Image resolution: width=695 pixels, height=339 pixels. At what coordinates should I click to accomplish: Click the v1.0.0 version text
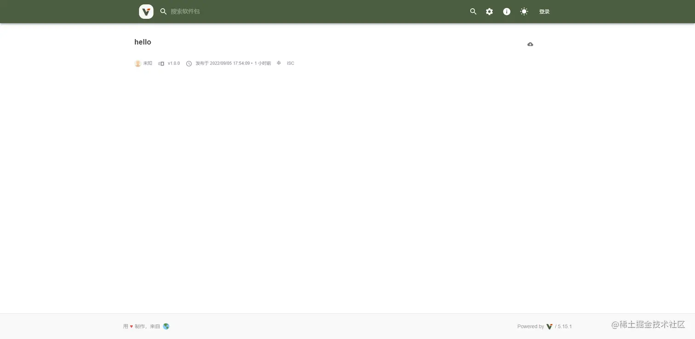coord(174,63)
